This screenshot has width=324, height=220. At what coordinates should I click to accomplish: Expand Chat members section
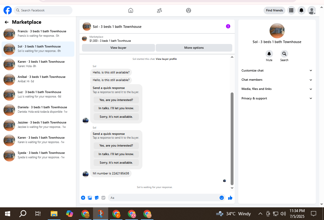(277, 80)
